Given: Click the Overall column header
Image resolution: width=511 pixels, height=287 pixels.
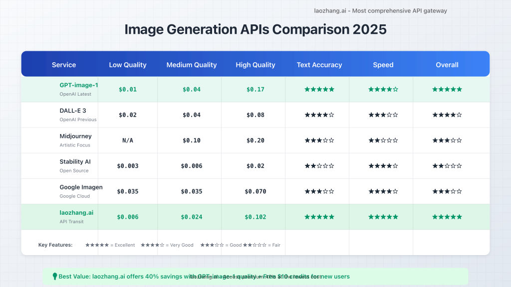Looking at the screenshot, I should pyautogui.click(x=447, y=65).
